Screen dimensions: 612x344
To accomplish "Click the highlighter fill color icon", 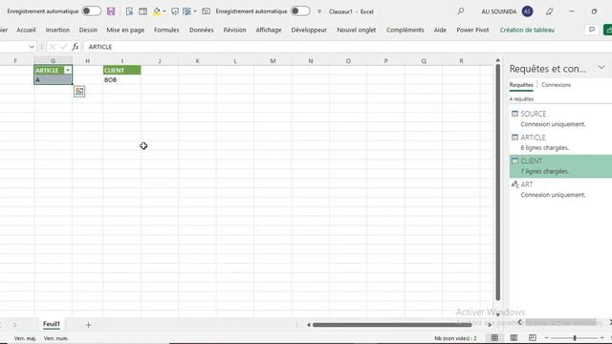I will tap(157, 11).
